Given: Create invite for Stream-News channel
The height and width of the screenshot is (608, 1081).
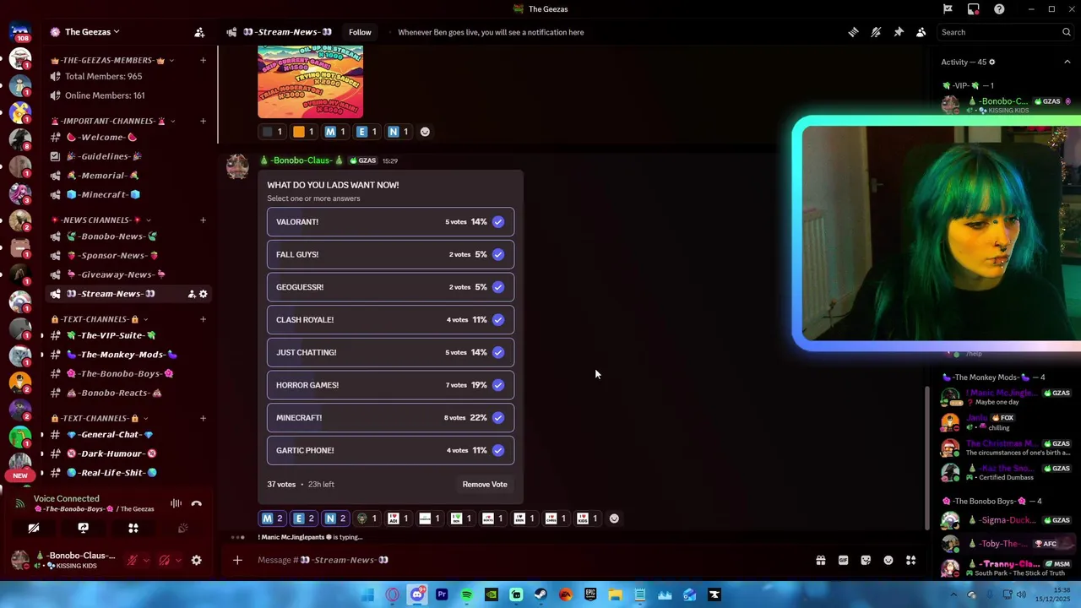Looking at the screenshot, I should click(x=192, y=294).
